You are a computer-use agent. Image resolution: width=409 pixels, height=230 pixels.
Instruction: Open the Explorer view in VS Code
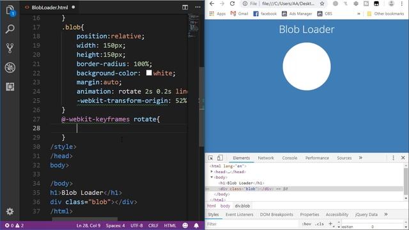pos(10,10)
